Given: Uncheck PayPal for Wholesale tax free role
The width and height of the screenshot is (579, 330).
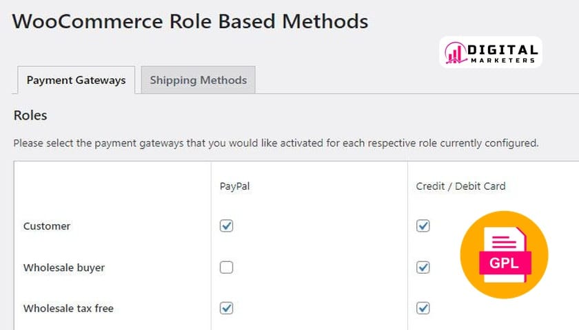Looking at the screenshot, I should [226, 308].
